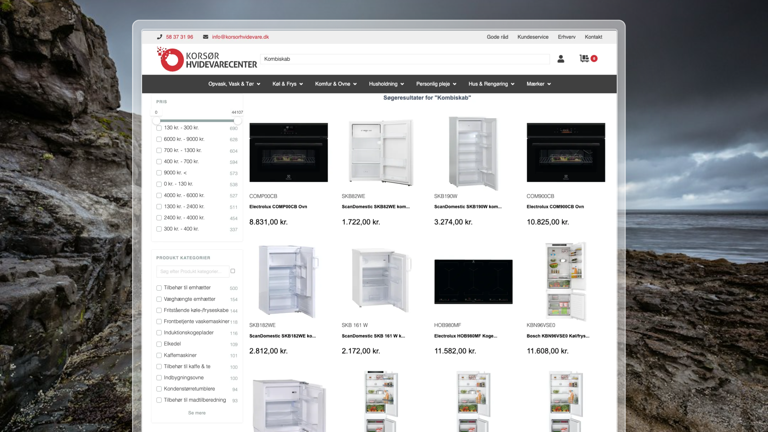Call phone number 58 37 31 96
768x432 pixels.
(180, 37)
